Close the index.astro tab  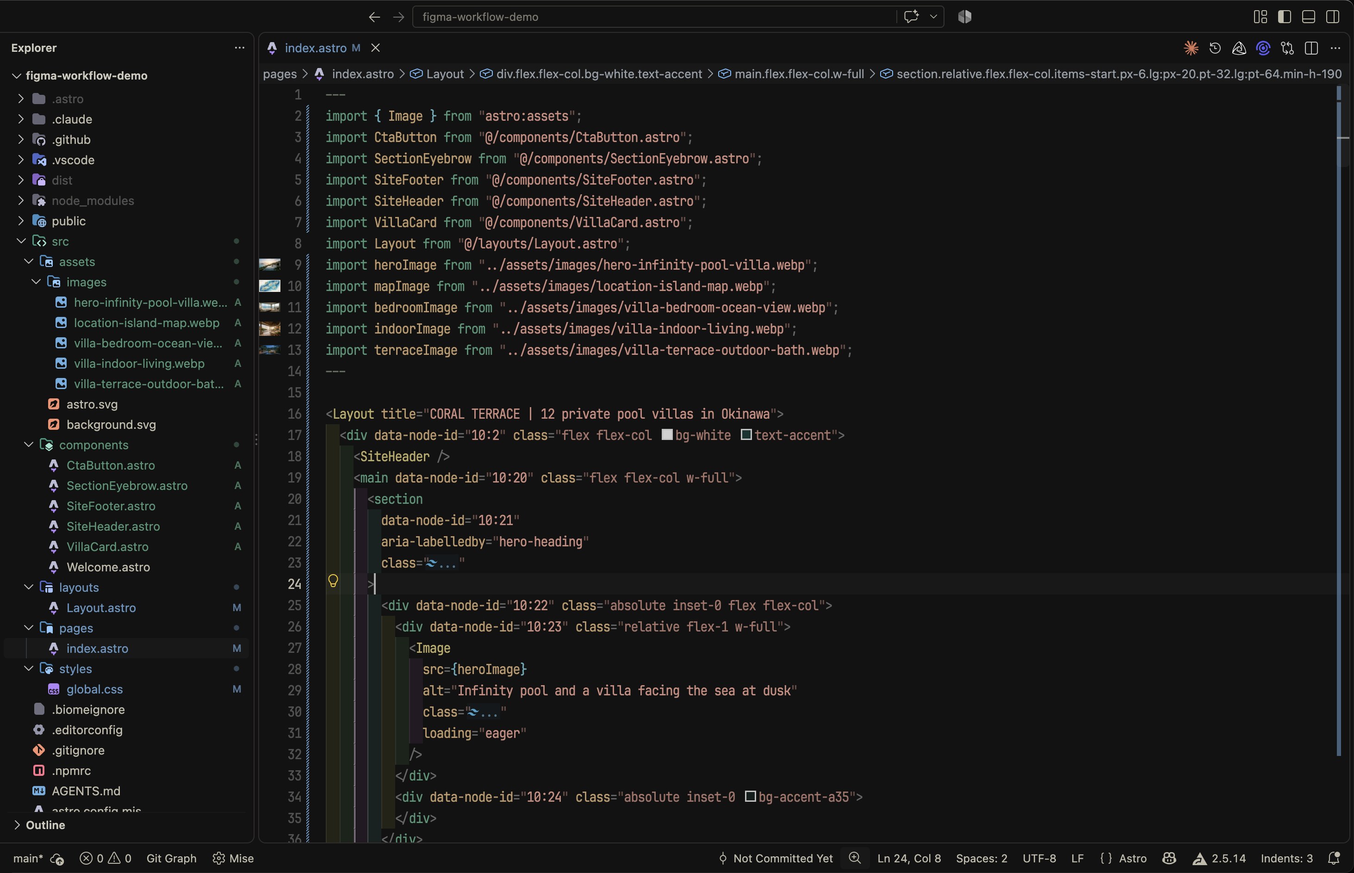375,48
